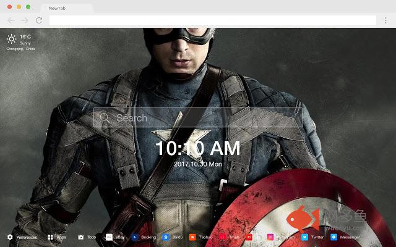This screenshot has height=247, width=396.
Task: Launch the Twitter shortcut icon
Action: (304, 237)
